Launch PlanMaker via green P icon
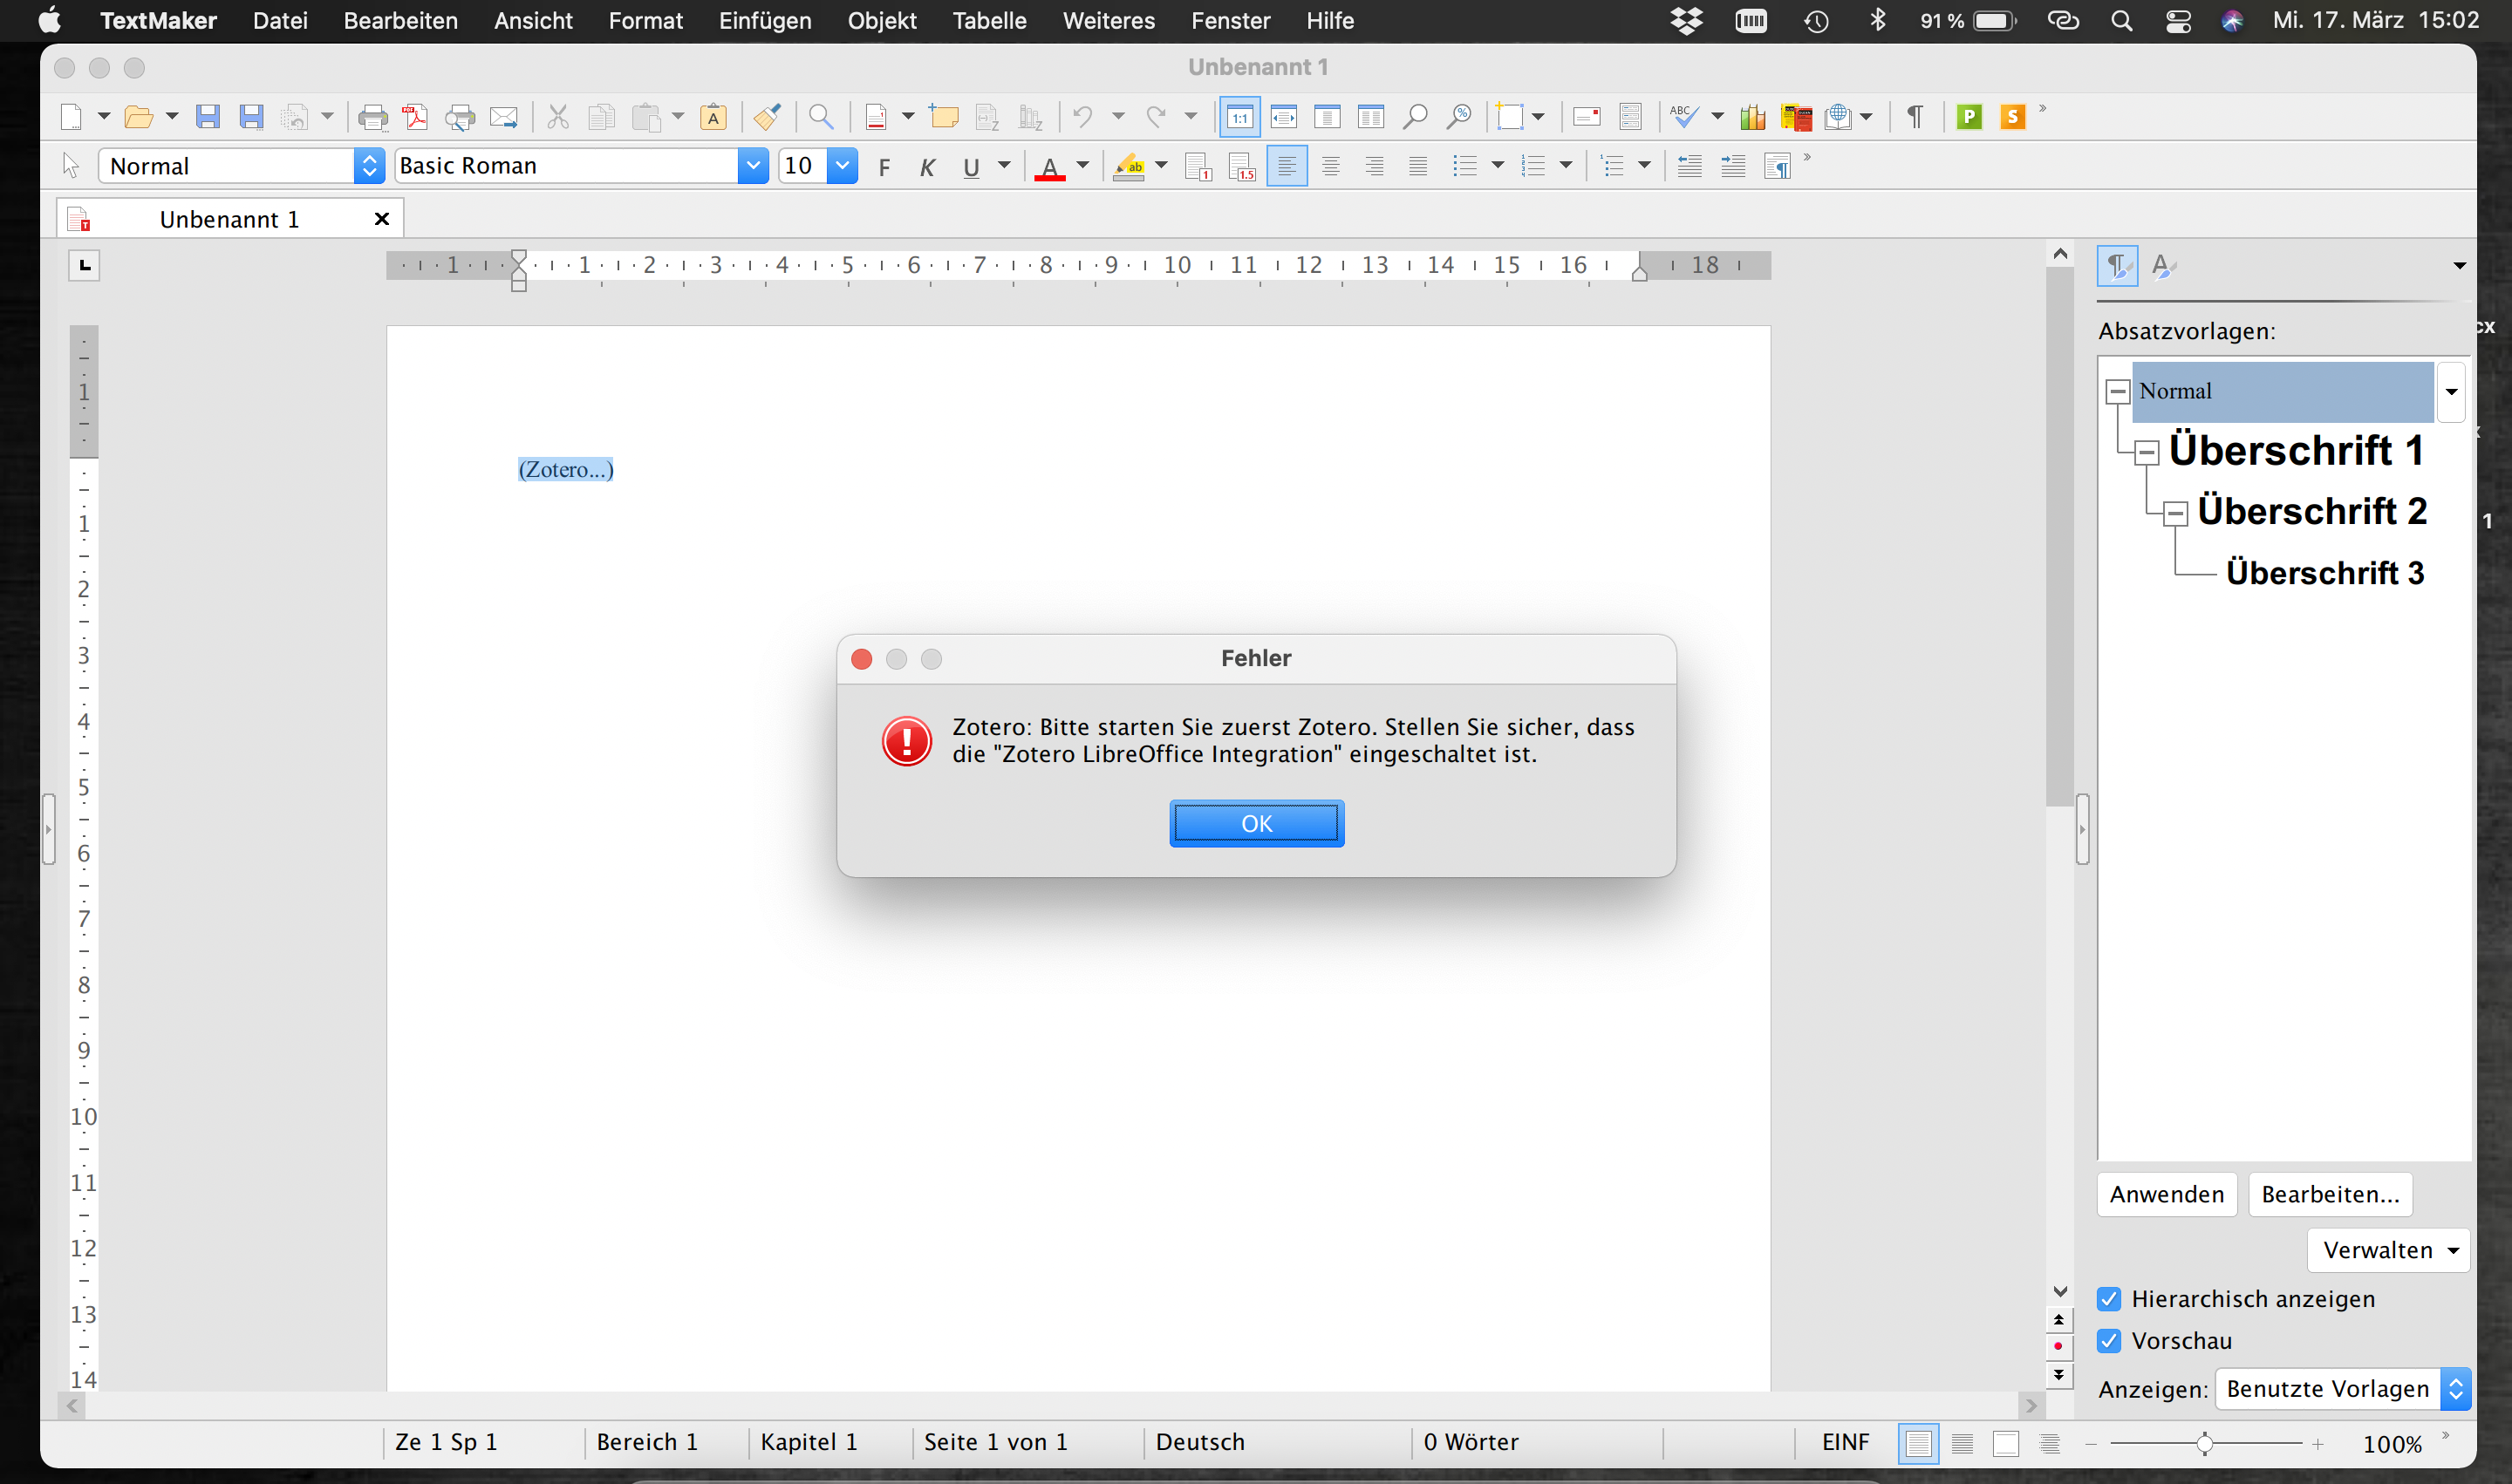This screenshot has width=2512, height=1484. click(1969, 117)
